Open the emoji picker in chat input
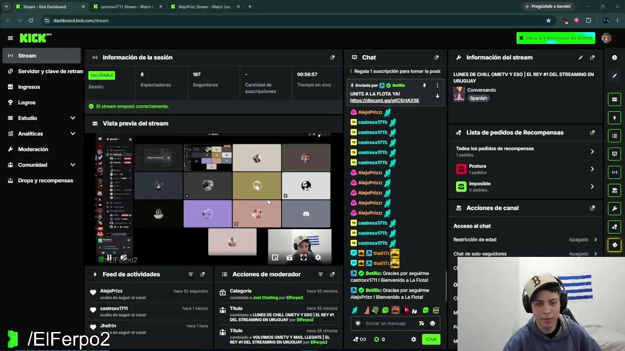 click(433, 323)
